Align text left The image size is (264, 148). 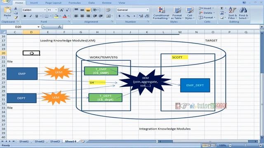[x=76, y=16]
